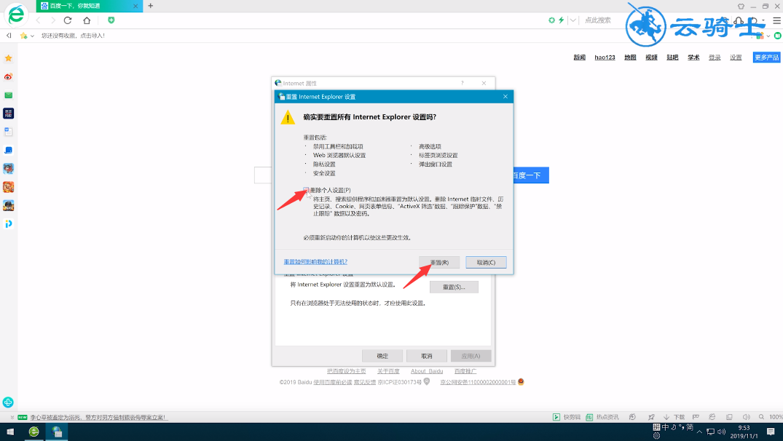
Task: Click the 360 browser logo icon
Action: [x=16, y=15]
